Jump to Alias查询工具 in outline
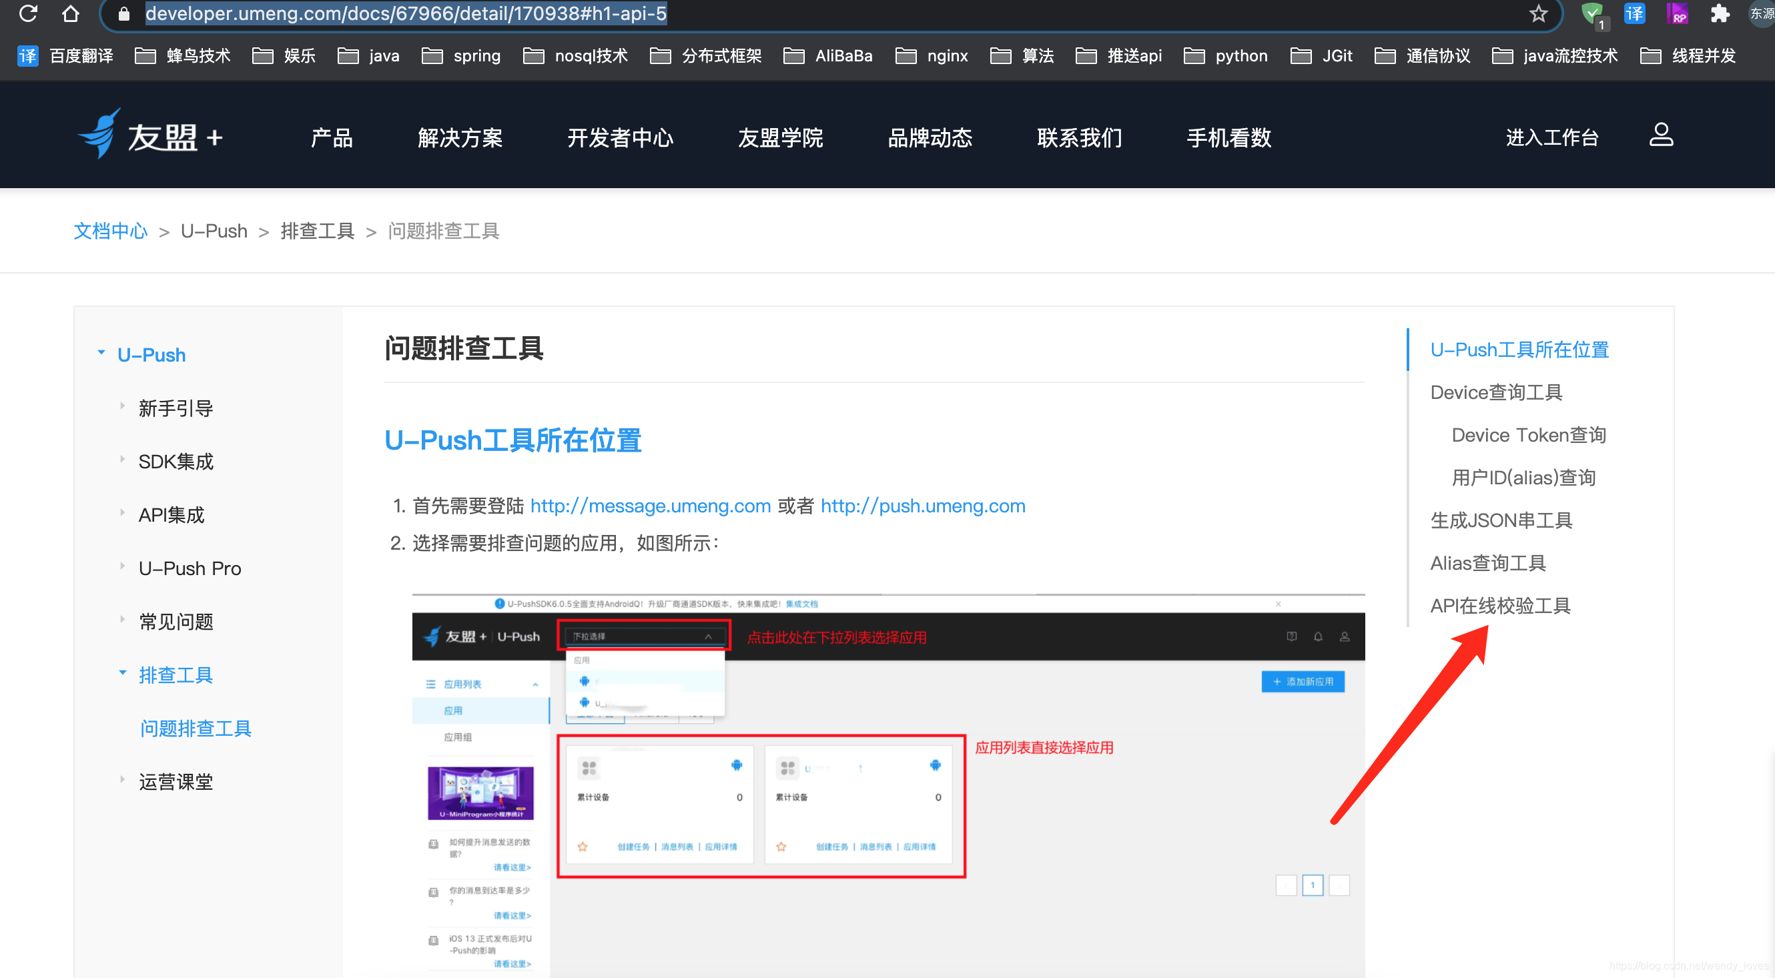This screenshot has height=978, width=1775. [x=1487, y=563]
